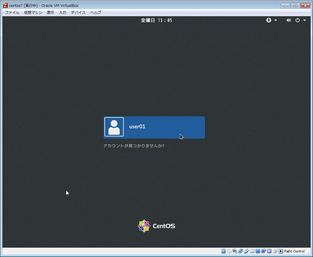Select the user01 account to log in

[x=154, y=127]
